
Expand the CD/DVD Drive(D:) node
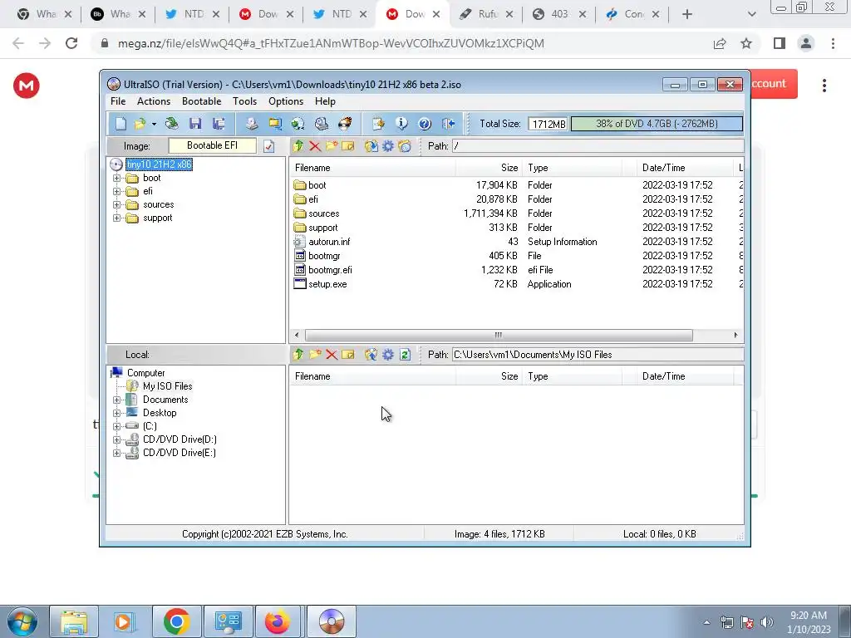pos(116,439)
